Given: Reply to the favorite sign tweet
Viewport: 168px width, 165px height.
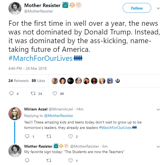Looking at the screenshot, I should (27, 160).
